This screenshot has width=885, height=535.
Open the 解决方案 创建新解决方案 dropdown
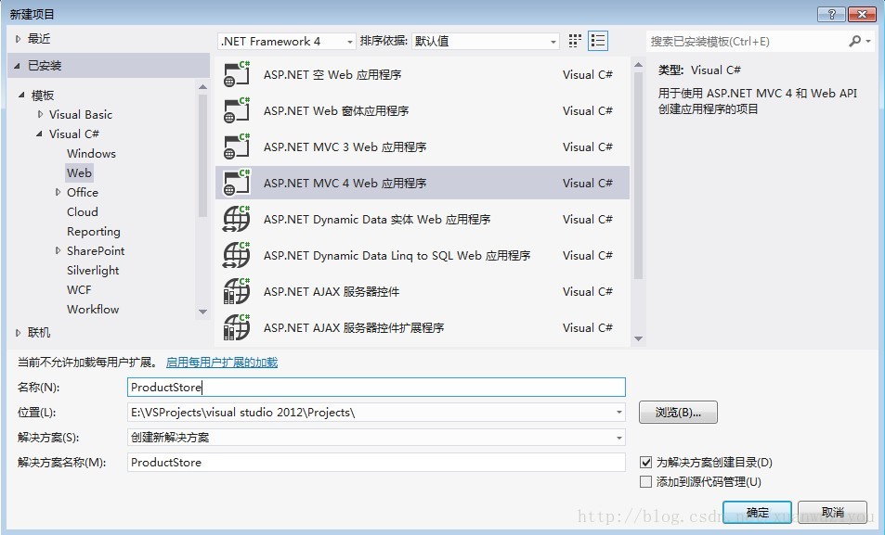pos(619,438)
